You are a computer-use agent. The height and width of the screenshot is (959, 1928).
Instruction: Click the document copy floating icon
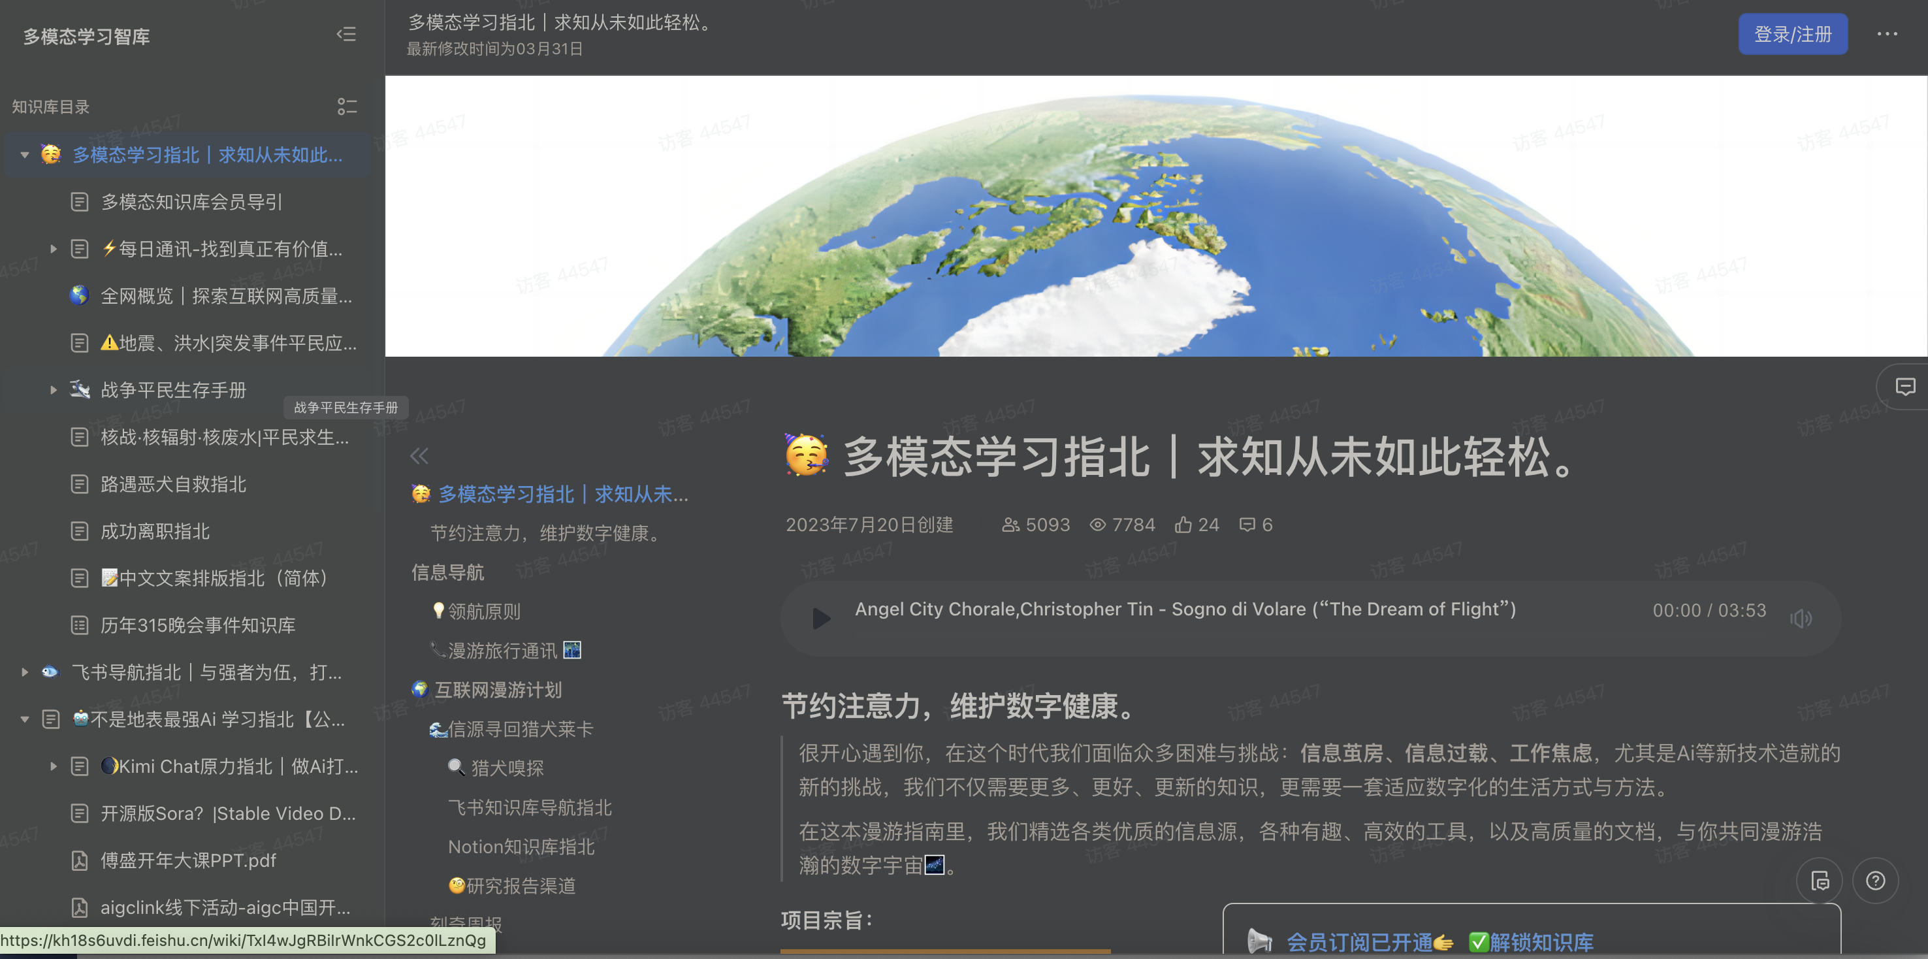1820,881
